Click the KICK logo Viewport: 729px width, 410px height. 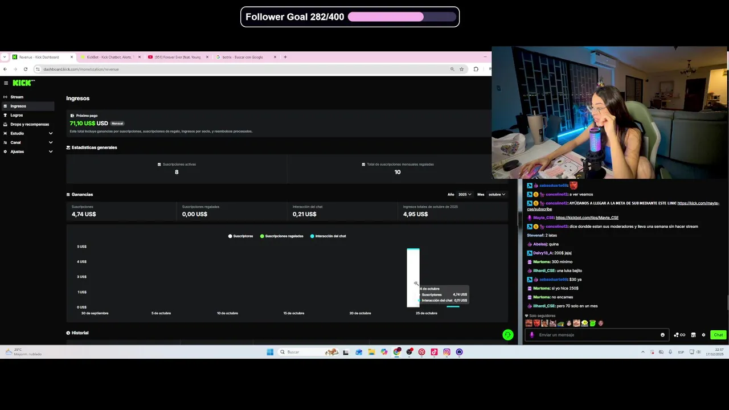point(23,83)
